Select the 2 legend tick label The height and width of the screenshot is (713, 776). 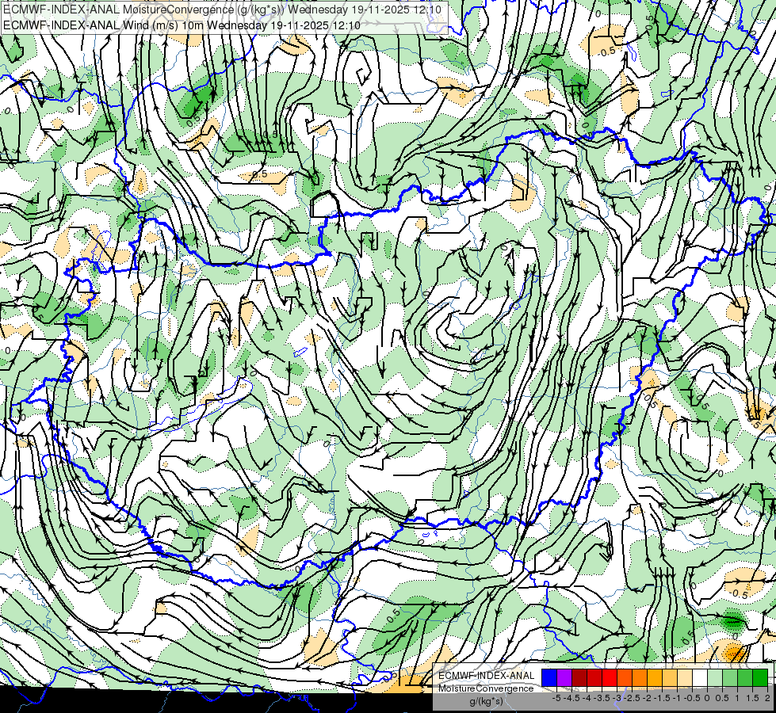[767, 698]
